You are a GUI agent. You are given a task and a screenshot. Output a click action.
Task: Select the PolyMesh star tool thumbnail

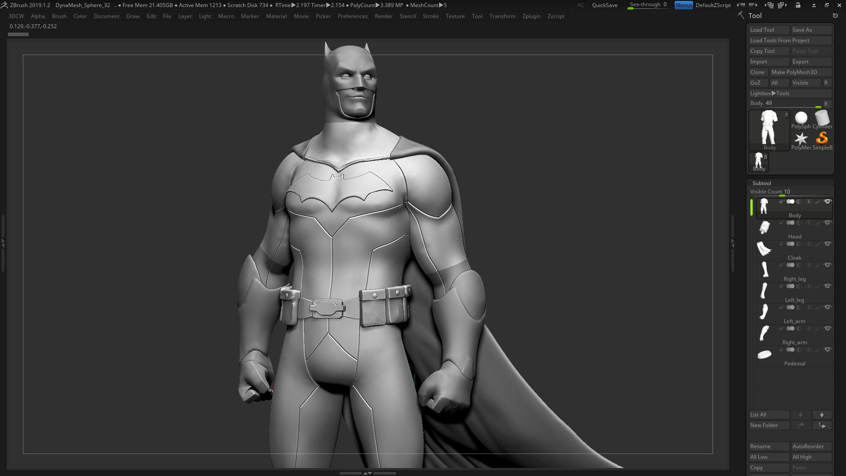click(x=801, y=141)
